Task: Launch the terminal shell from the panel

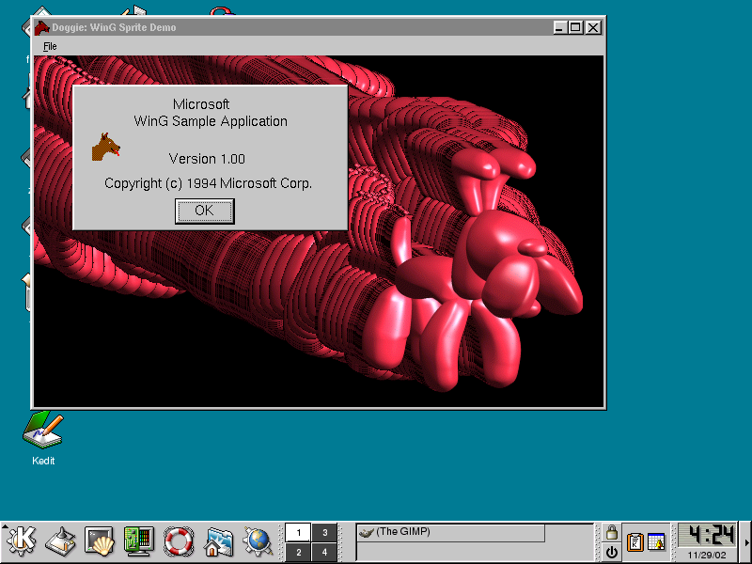Action: point(99,540)
